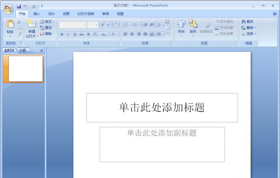This screenshot has height=178, width=280.
Task: Save the presentation from Quick Access toolbar
Action: pyautogui.click(x=19, y=6)
